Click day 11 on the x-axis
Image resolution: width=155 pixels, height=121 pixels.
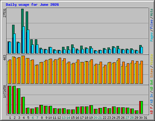(54, 118)
